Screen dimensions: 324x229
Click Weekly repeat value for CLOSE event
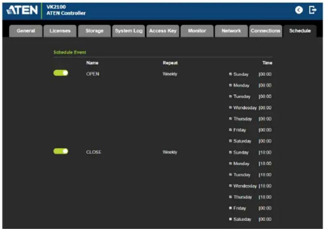pos(170,152)
